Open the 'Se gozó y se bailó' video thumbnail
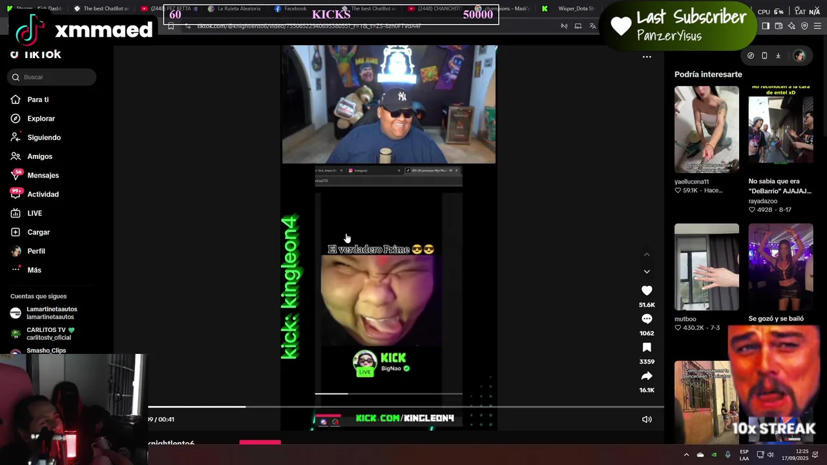This screenshot has width=827, height=465. click(x=780, y=267)
